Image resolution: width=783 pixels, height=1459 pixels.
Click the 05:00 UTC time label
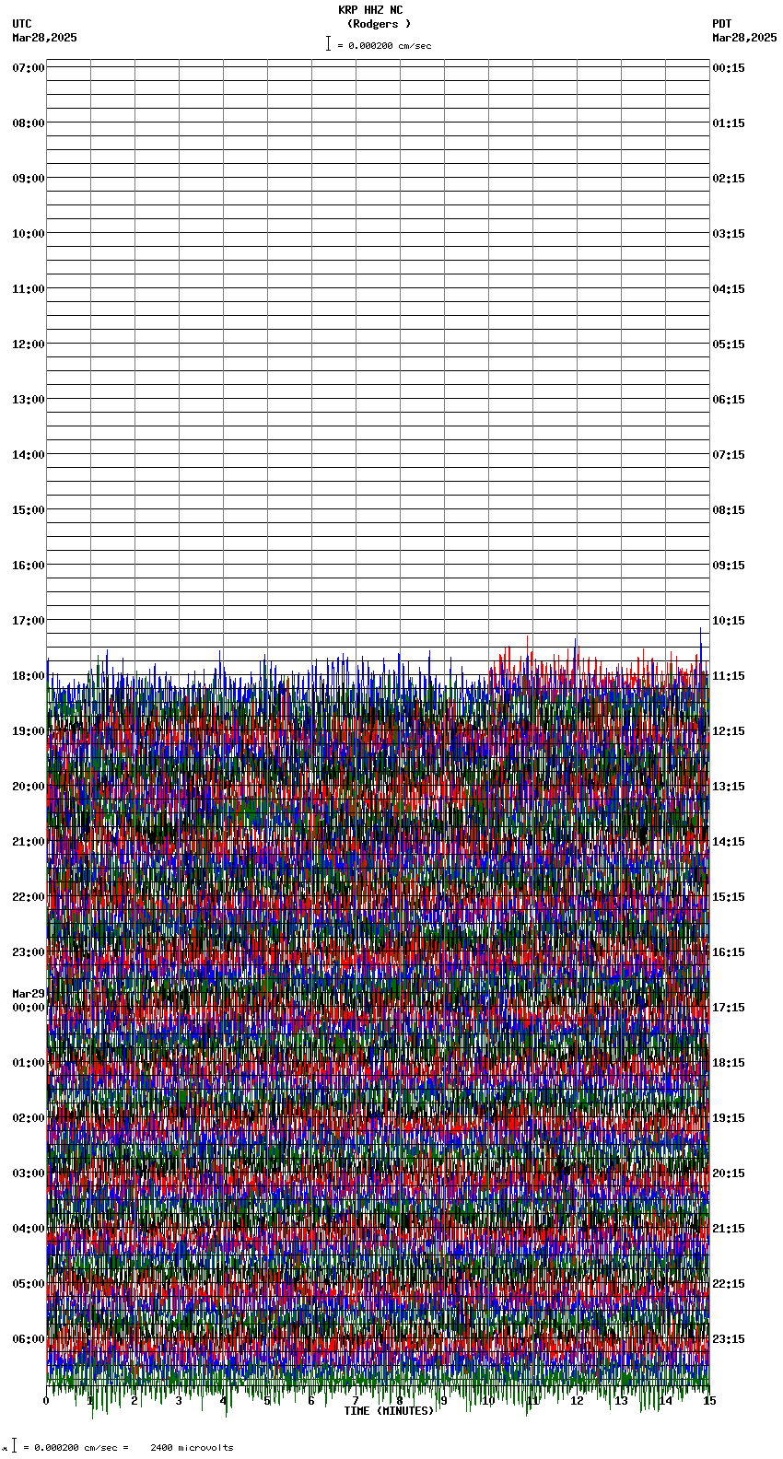tap(29, 1284)
